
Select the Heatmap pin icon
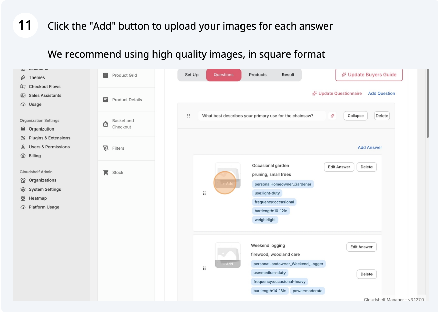pos(23,198)
